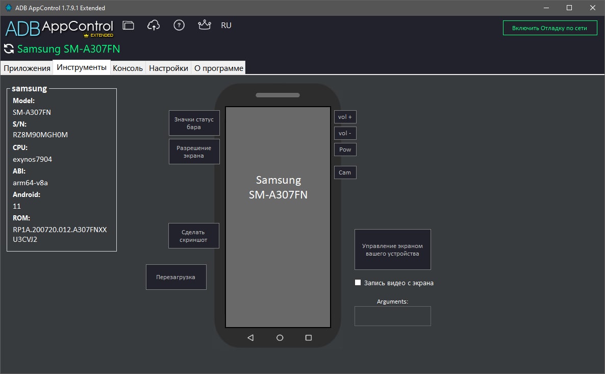Click the Перезагрузка button
605x374 pixels.
(x=176, y=277)
